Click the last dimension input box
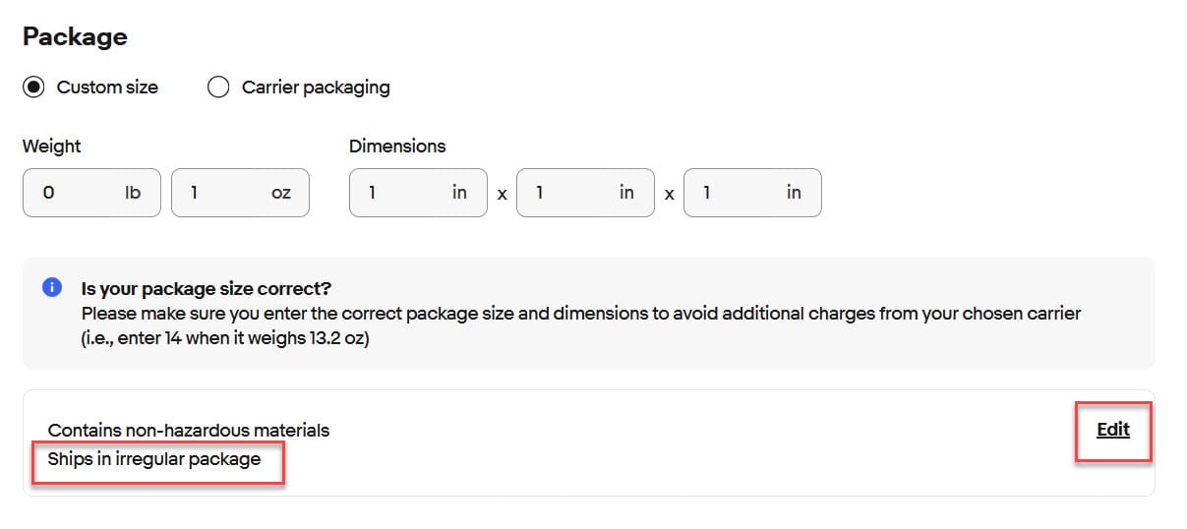This screenshot has height=529, width=1187. click(738, 193)
